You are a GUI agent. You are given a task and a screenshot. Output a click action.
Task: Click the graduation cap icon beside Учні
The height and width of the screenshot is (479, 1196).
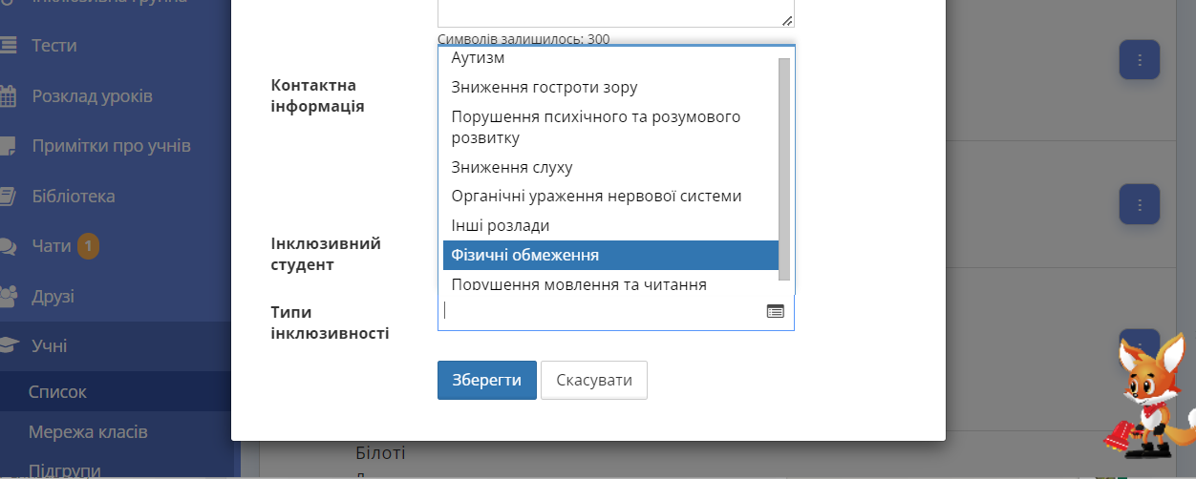pos(9,345)
